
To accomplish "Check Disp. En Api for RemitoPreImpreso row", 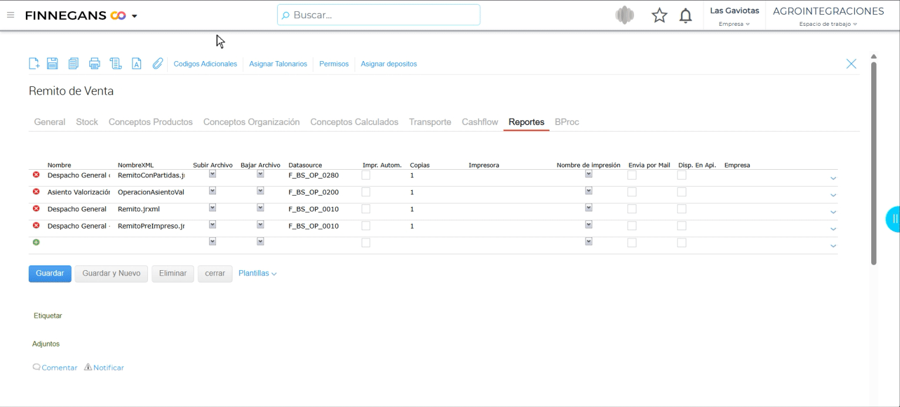I will [x=682, y=226].
